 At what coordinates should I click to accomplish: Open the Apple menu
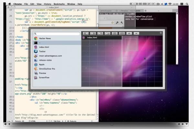click(10, 4)
